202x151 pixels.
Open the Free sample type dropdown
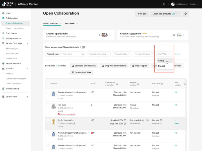coord(144,54)
